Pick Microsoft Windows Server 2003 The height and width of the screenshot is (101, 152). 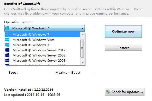click(x=43, y=61)
